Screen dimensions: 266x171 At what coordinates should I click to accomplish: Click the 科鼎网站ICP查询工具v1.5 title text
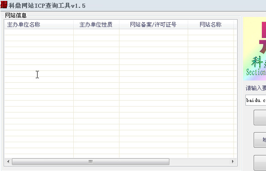click(47, 5)
